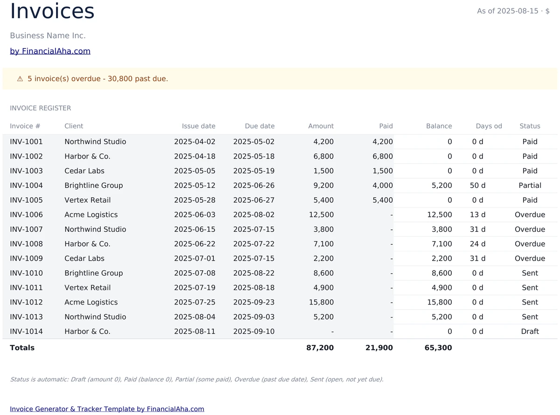Select invoice number INV-1014
The width and height of the screenshot is (560, 415).
click(26, 332)
